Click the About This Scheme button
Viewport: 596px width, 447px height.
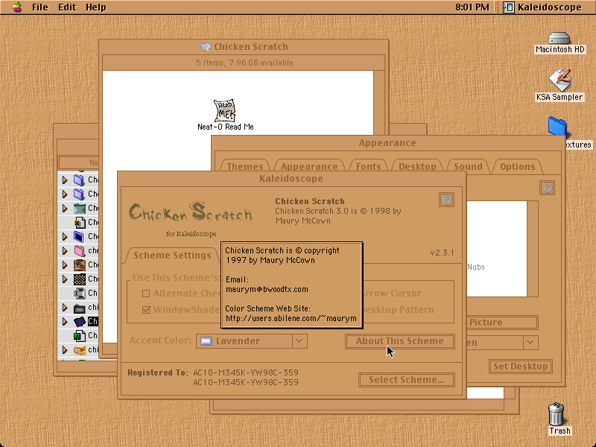point(400,341)
